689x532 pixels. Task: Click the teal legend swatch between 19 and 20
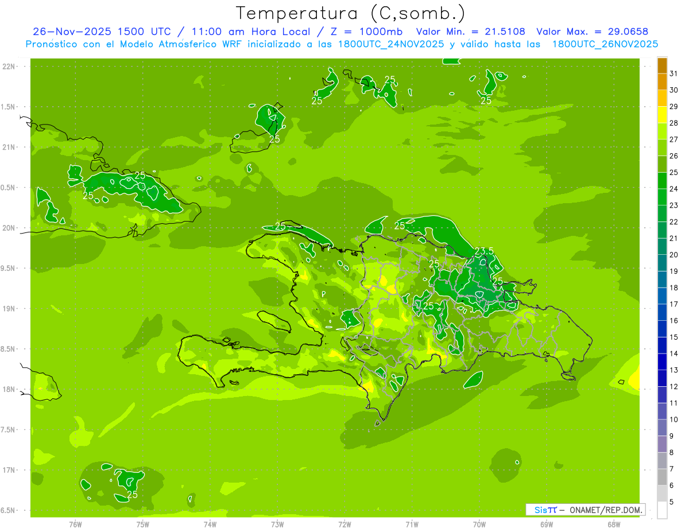[x=662, y=263]
